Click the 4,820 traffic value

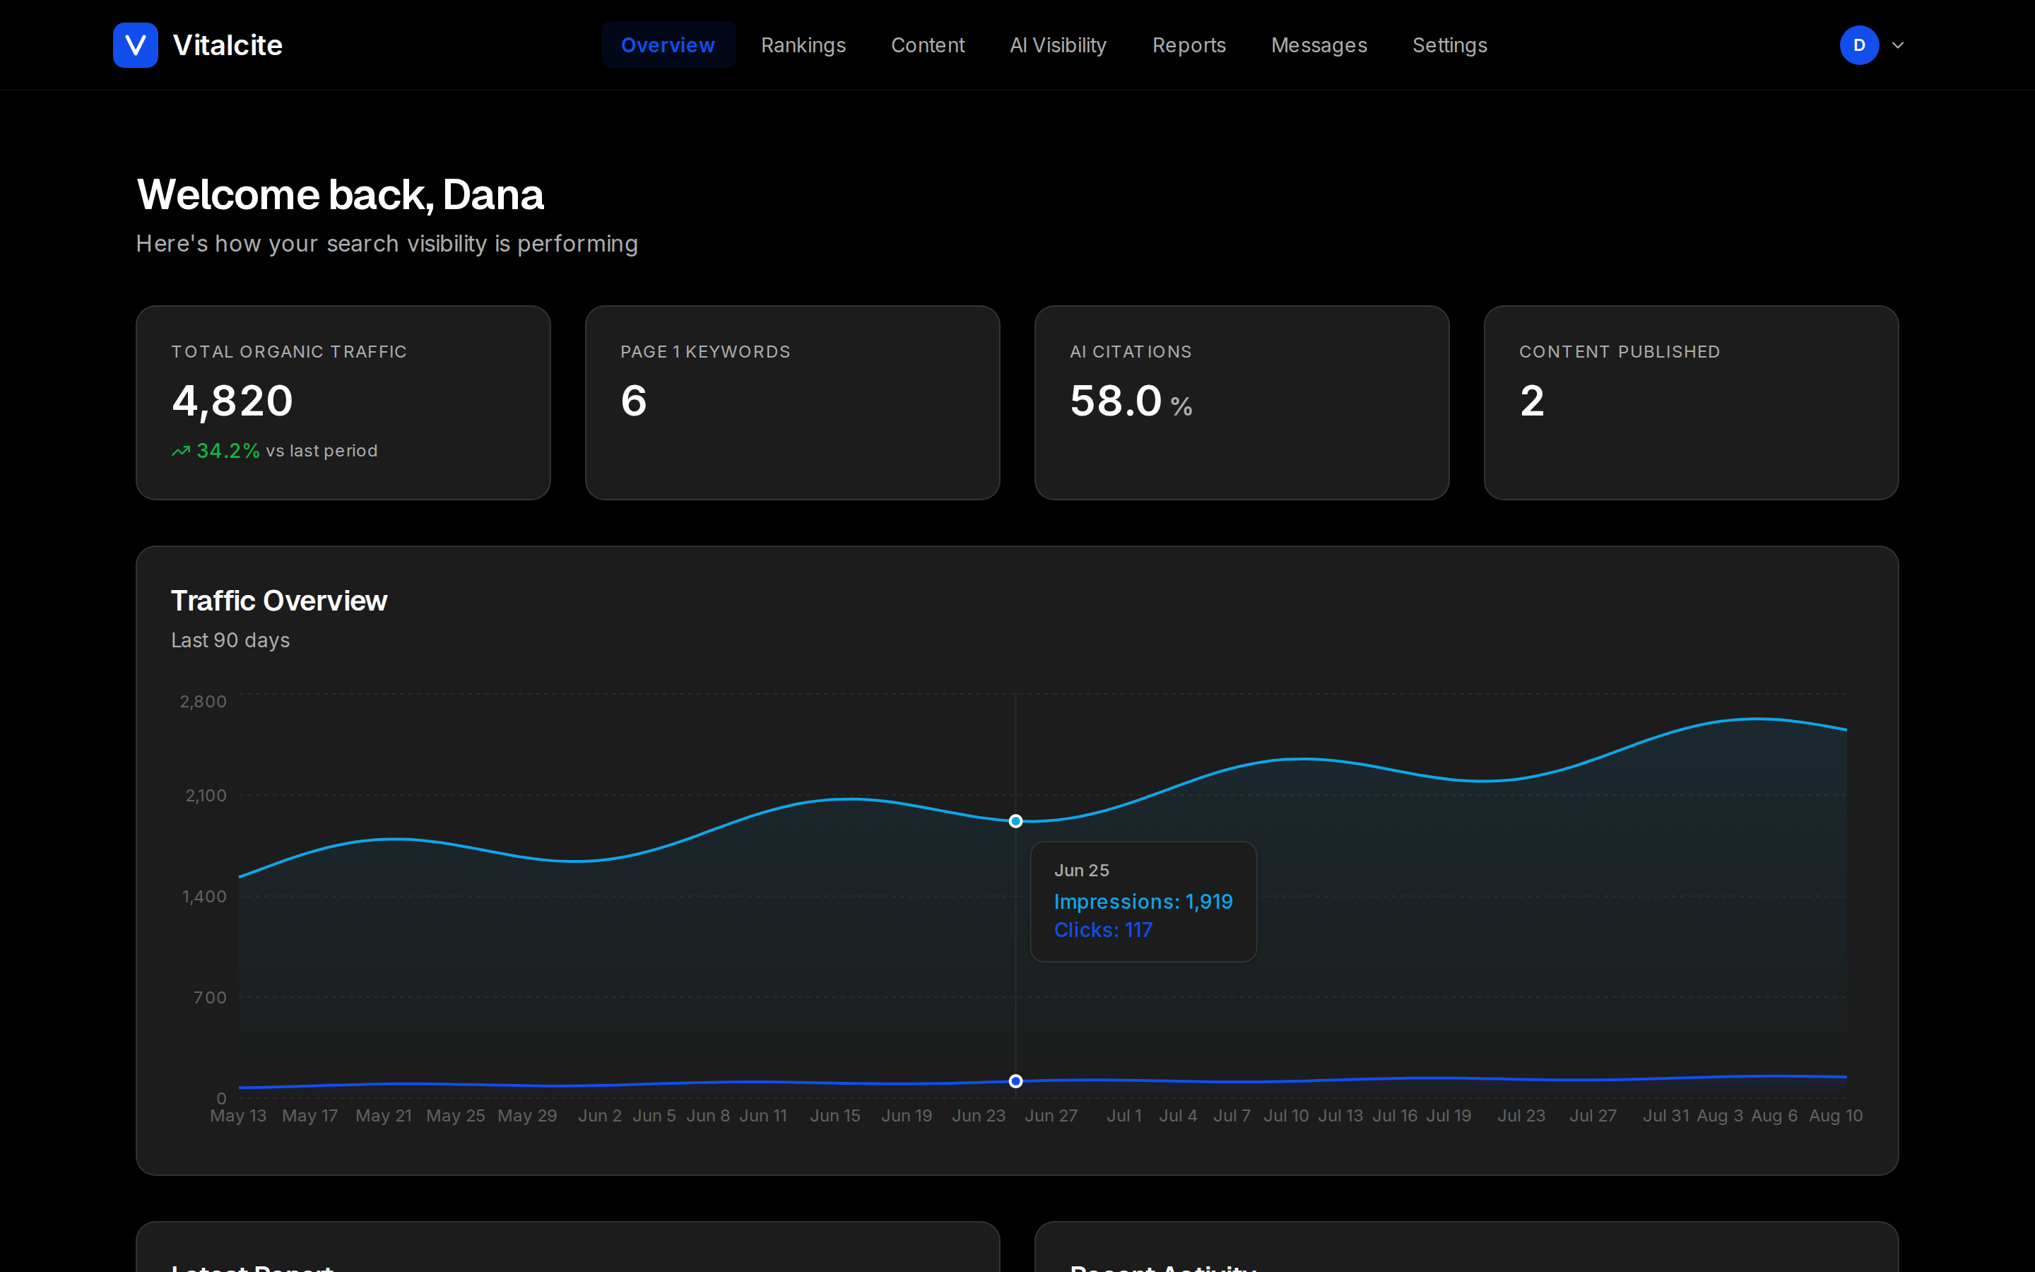(x=233, y=401)
